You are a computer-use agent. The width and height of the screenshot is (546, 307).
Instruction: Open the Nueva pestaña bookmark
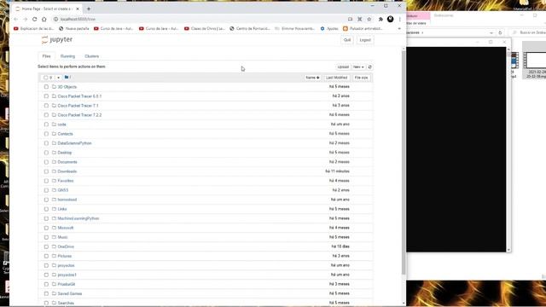[x=74, y=28]
